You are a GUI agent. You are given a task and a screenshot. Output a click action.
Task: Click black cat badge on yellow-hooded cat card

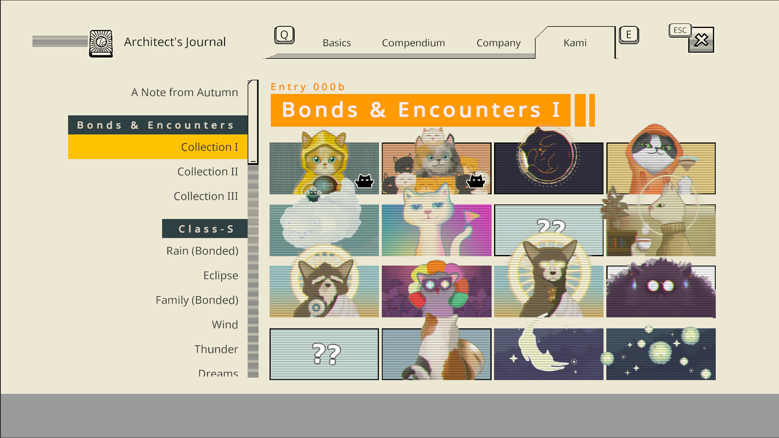pos(364,181)
